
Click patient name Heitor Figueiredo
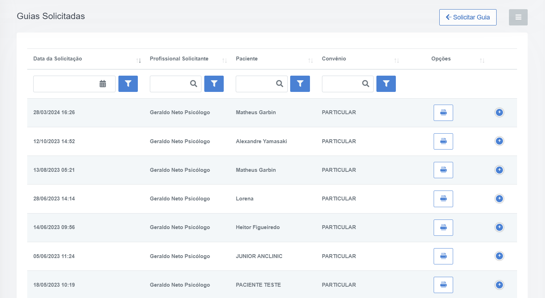click(x=258, y=227)
